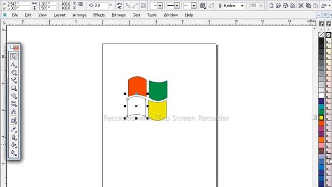Choose the Interactive Fill tool
This screenshot has width=332, height=187.
pos(14,153)
